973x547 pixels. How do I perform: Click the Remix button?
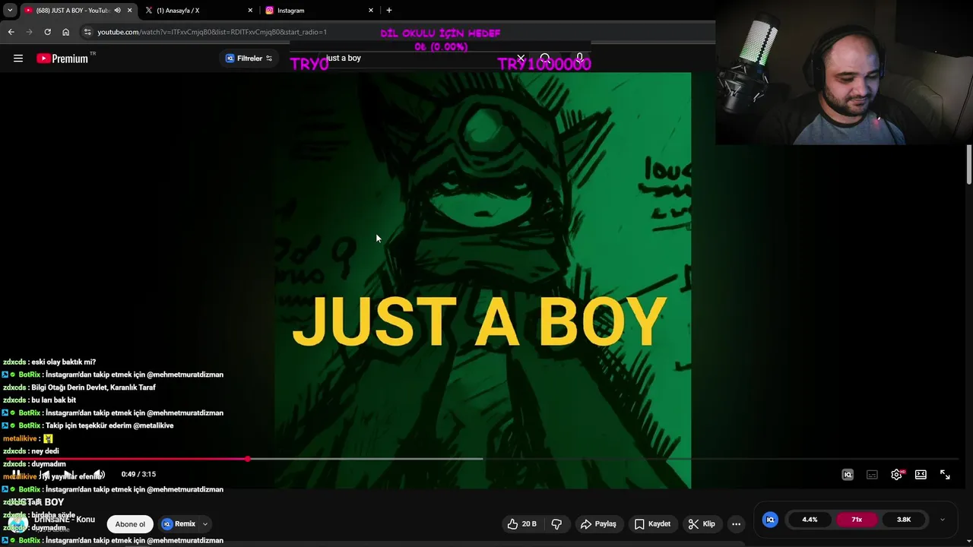coord(179,524)
